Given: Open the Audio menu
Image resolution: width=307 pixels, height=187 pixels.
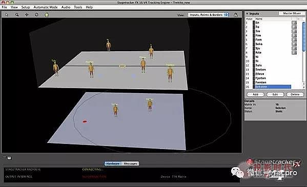Looking at the screenshot, I should 66,7.
